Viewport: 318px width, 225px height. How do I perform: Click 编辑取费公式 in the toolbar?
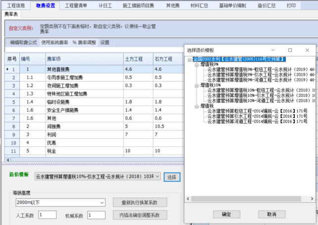[x=24, y=43]
